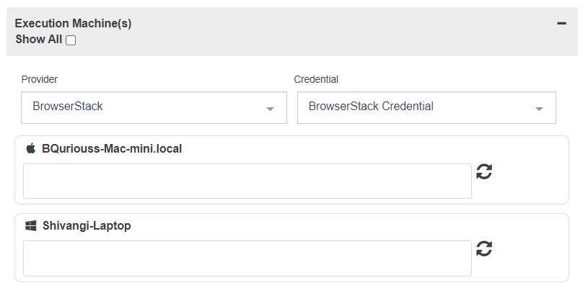Click the Show All label text
Screen dimensions: 588x293
(39, 40)
